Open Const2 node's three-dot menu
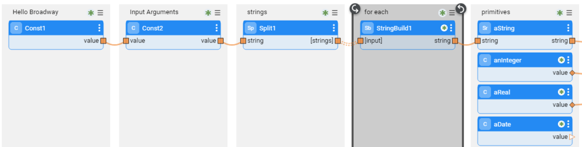The image size is (582, 147). click(216, 28)
